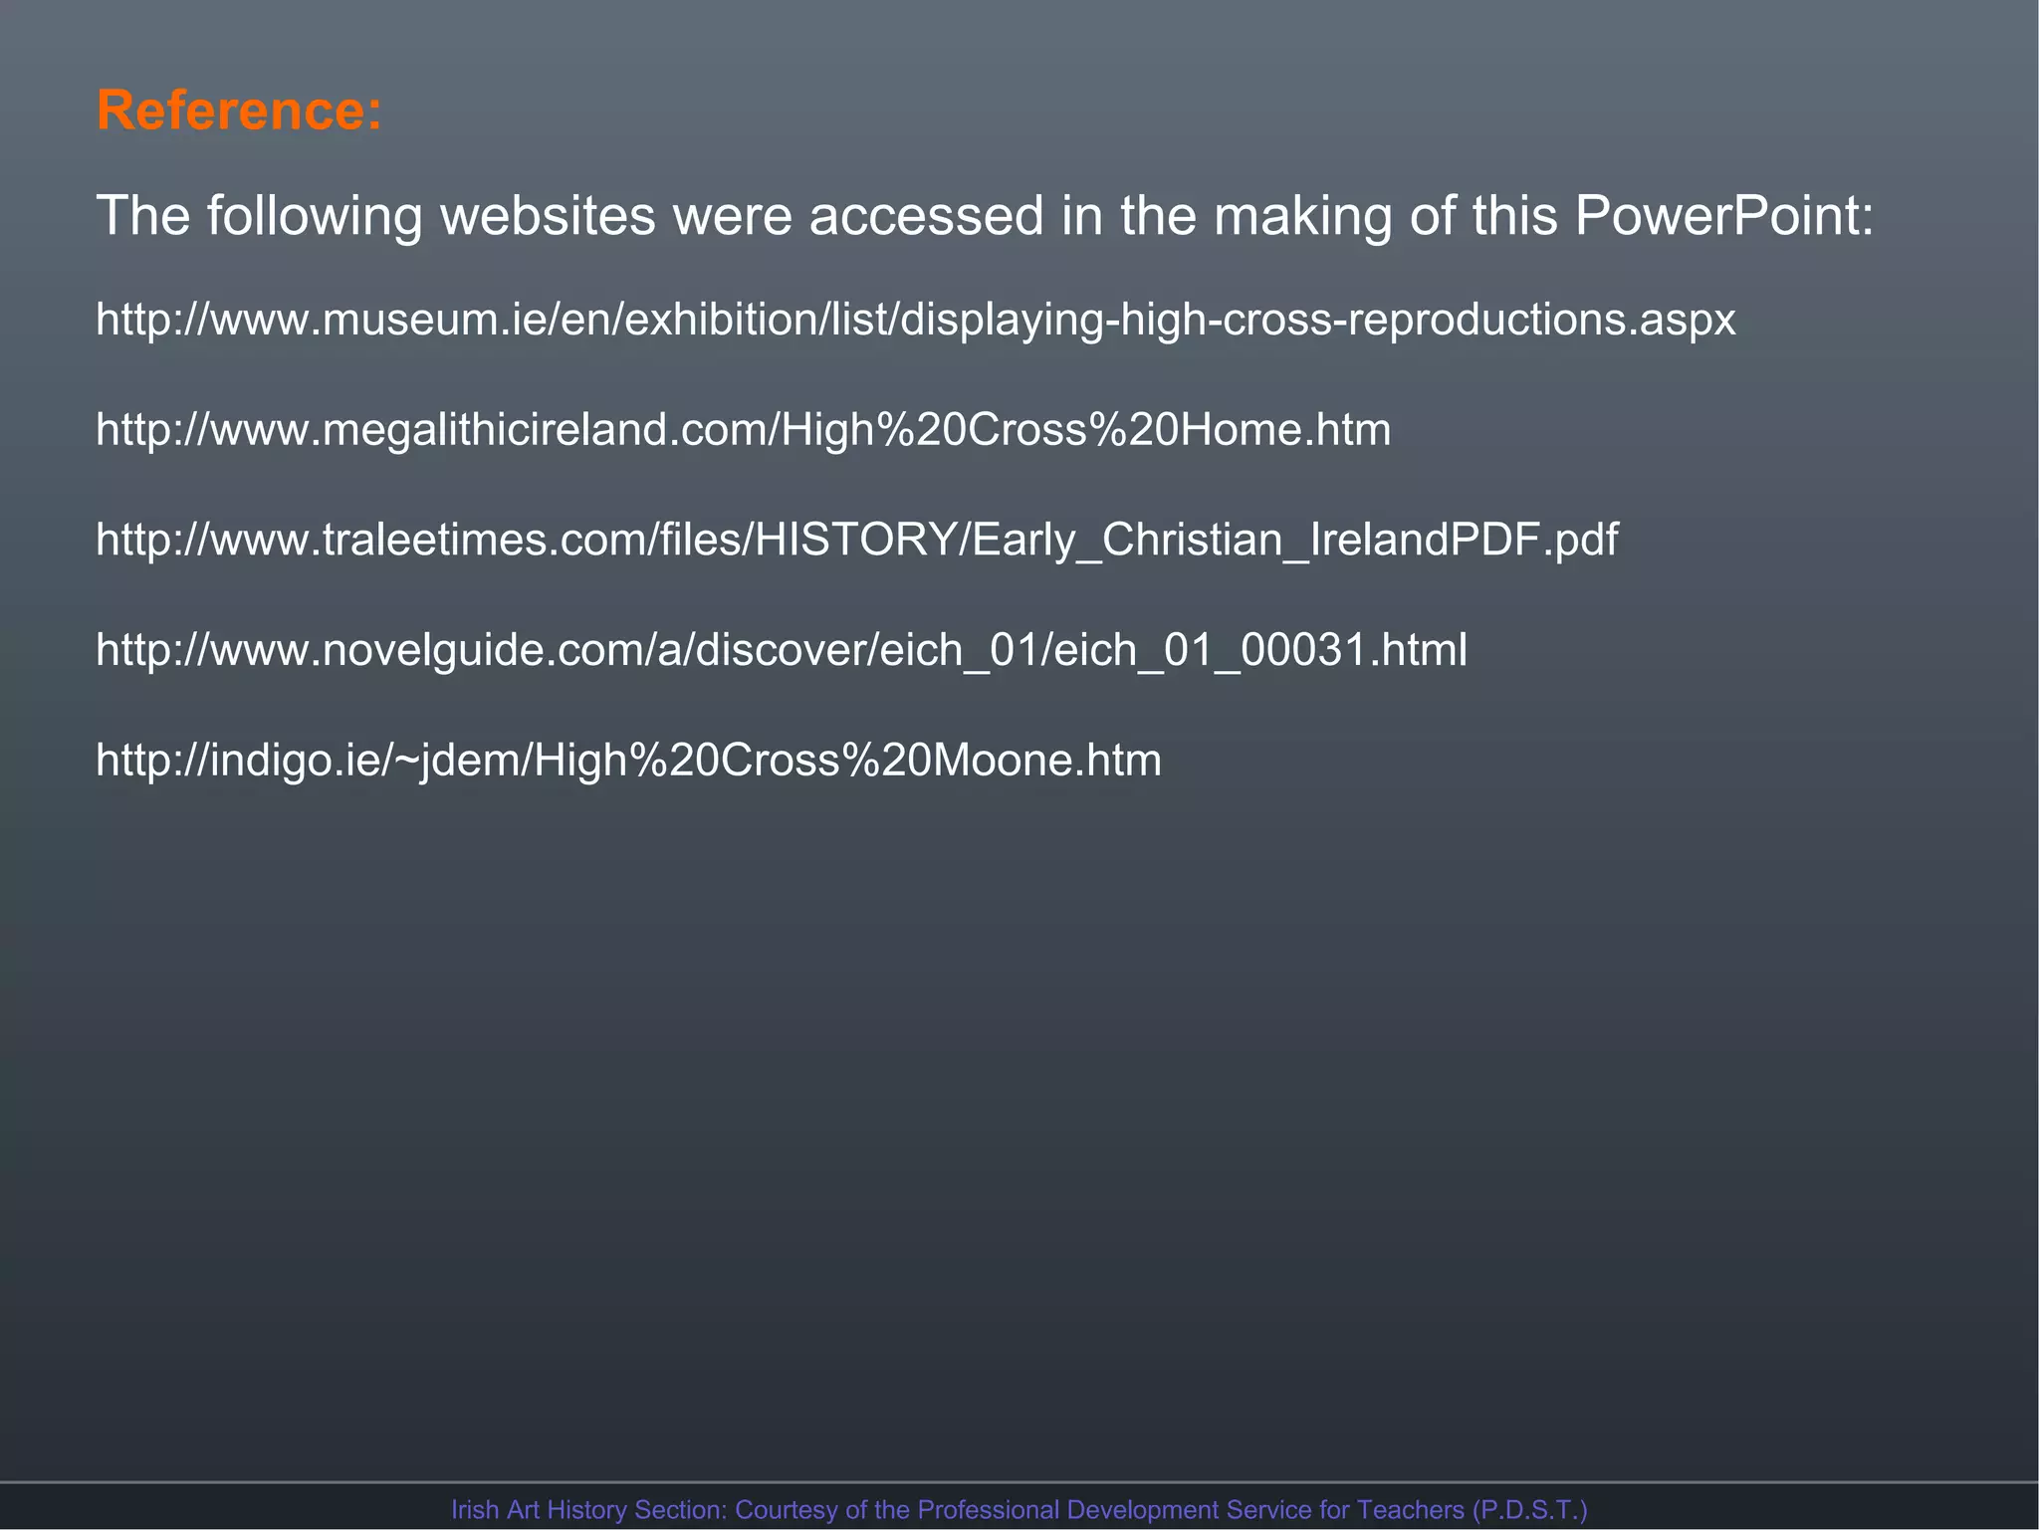Select 'The following websites were accessed' sentence
Screen dimensions: 2039x1530
(x=986, y=216)
